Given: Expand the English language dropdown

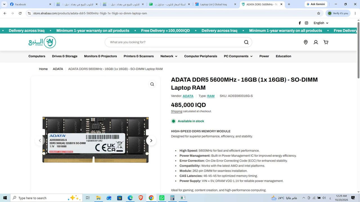Looking at the screenshot, I should click(321, 23).
